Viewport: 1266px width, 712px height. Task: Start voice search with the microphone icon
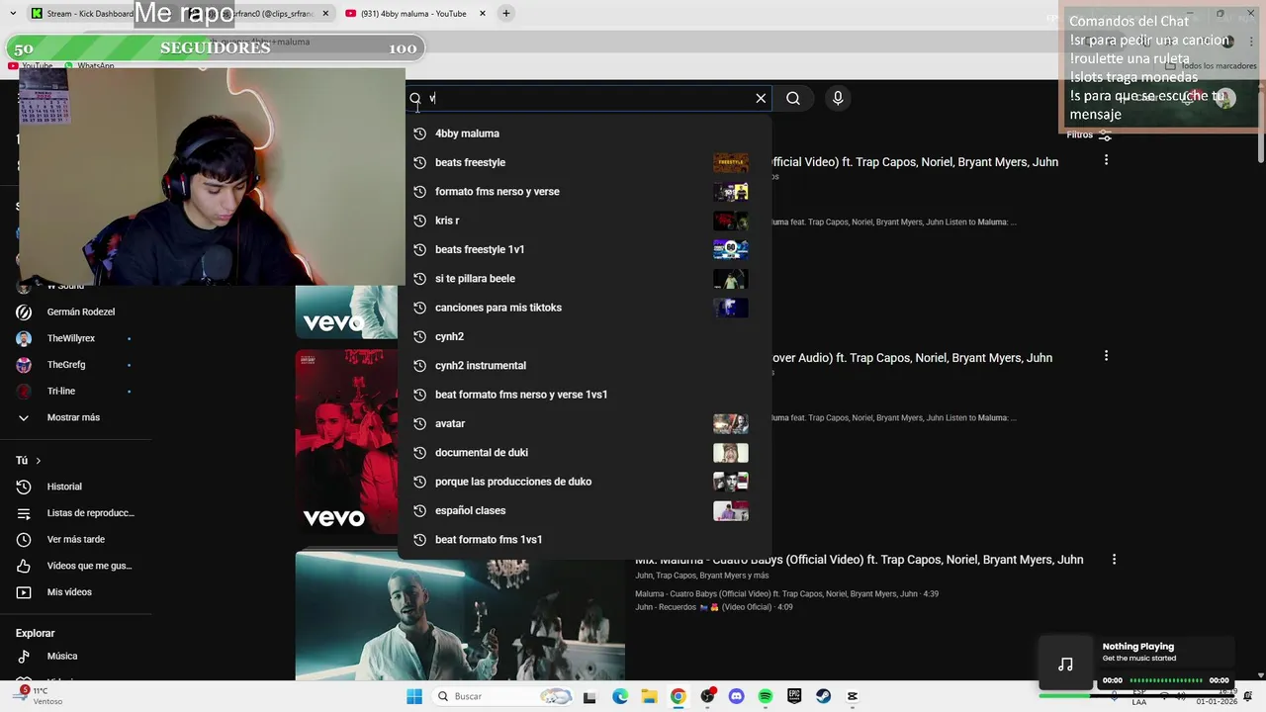(838, 98)
